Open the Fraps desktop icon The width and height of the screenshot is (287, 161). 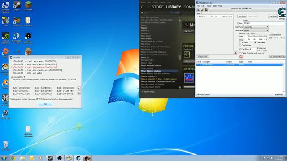[5, 21]
